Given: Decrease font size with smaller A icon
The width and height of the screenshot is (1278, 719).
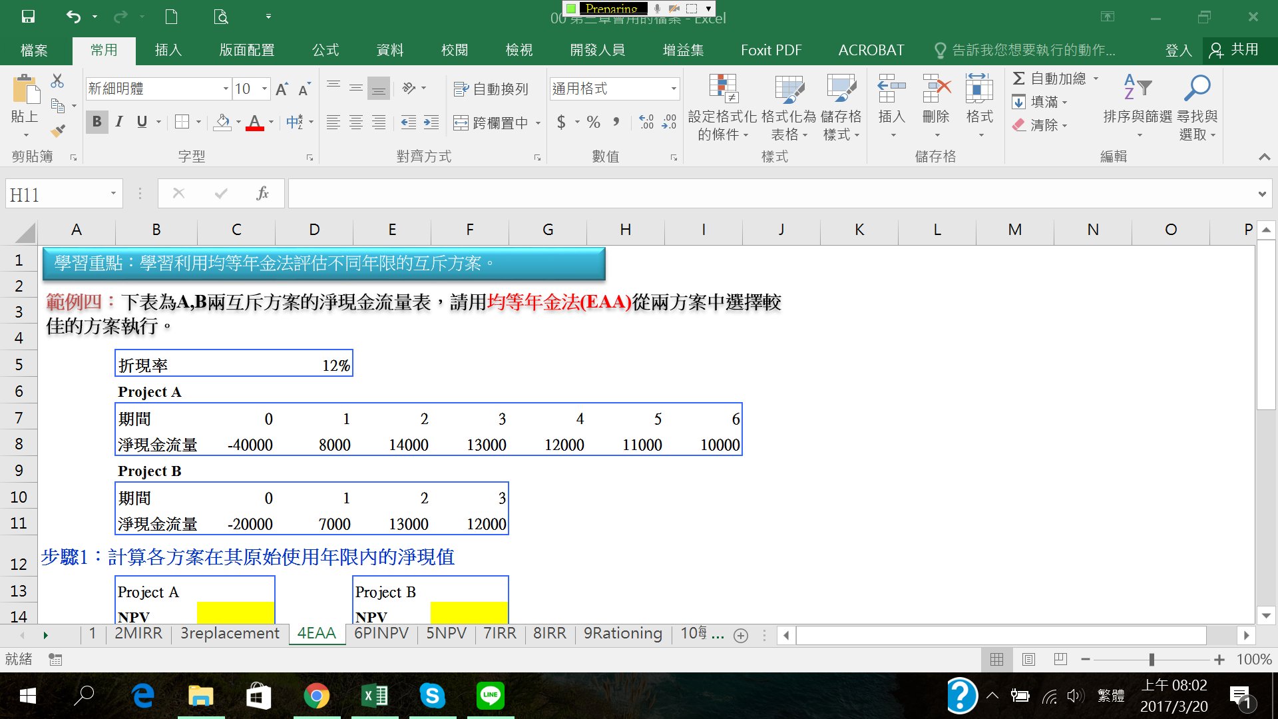Looking at the screenshot, I should (x=304, y=89).
